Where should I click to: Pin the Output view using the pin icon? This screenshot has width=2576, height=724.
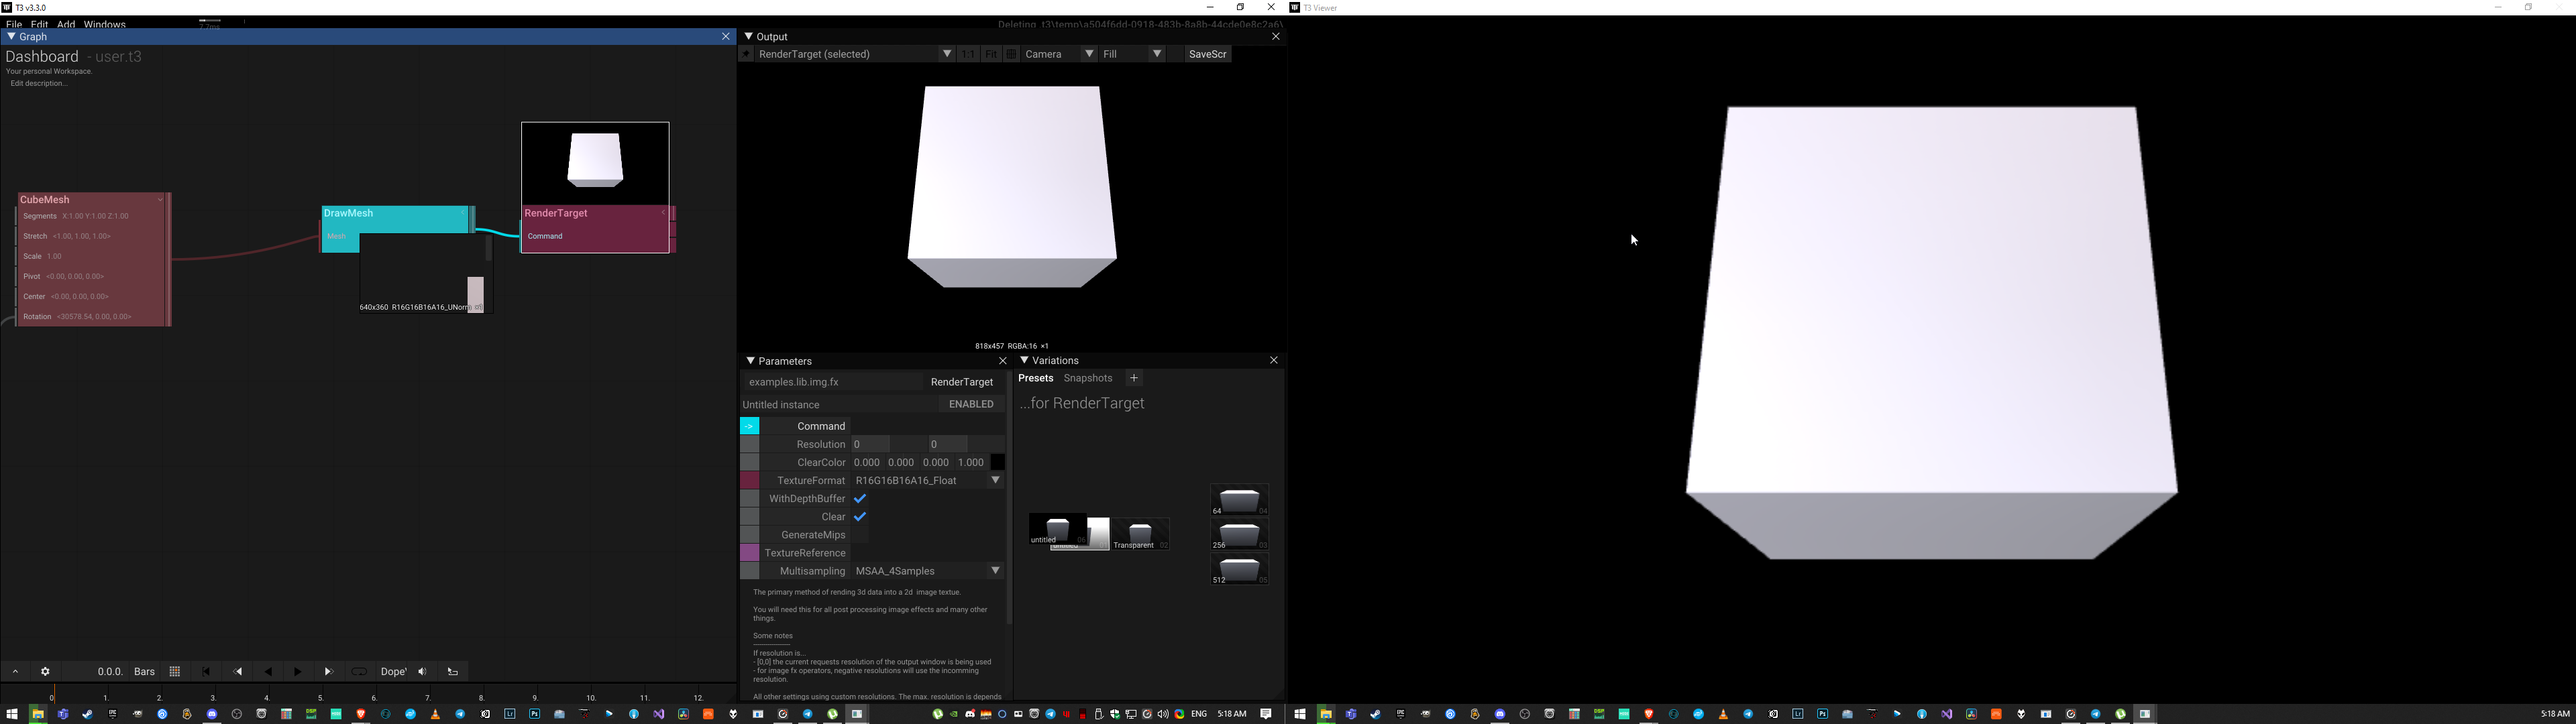745,53
